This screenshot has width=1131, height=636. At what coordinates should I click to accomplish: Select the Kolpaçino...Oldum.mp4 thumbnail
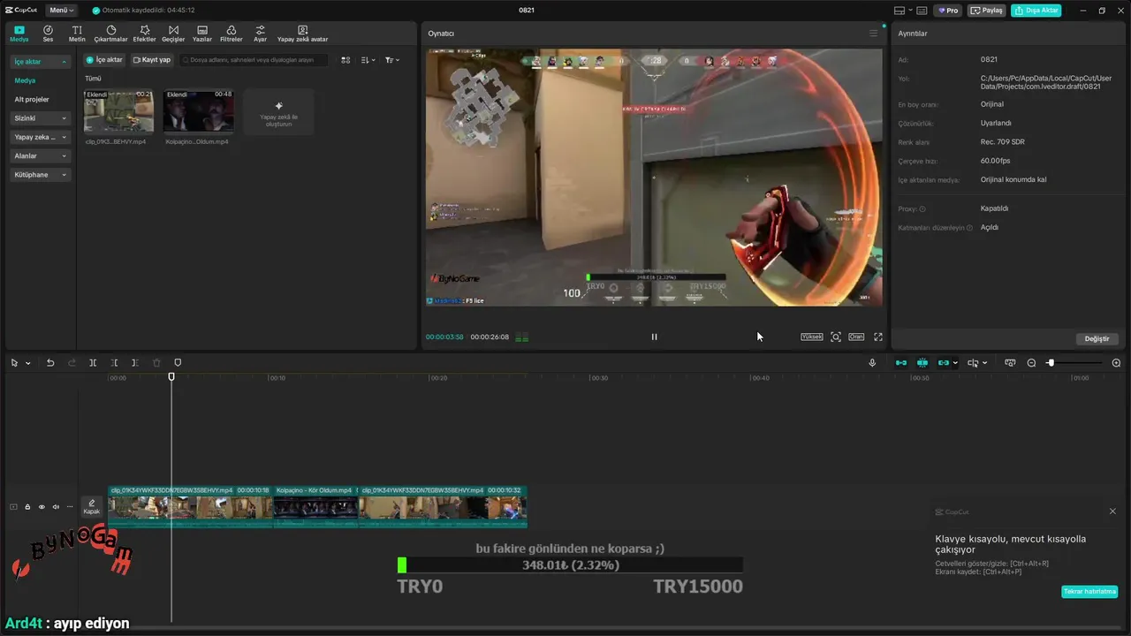[x=199, y=111]
